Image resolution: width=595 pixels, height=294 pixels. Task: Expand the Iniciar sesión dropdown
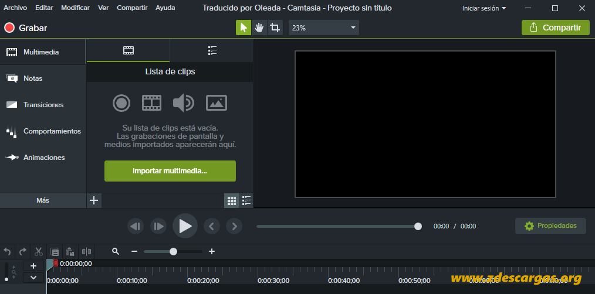coord(484,8)
